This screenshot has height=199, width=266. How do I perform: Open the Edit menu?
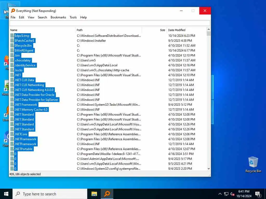tap(21, 17)
